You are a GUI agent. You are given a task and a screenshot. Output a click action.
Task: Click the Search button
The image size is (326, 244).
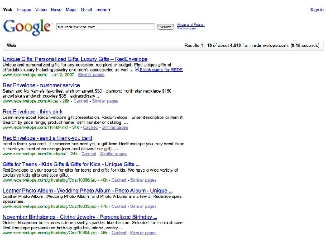point(166,27)
